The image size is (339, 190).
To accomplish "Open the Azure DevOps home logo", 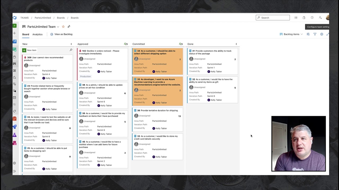I will click(15, 18).
